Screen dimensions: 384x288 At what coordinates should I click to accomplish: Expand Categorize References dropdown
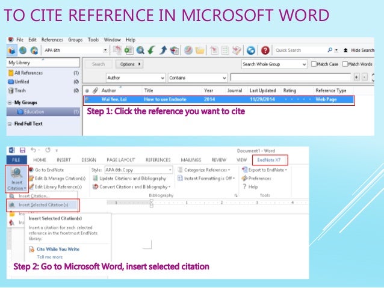[x=204, y=170]
